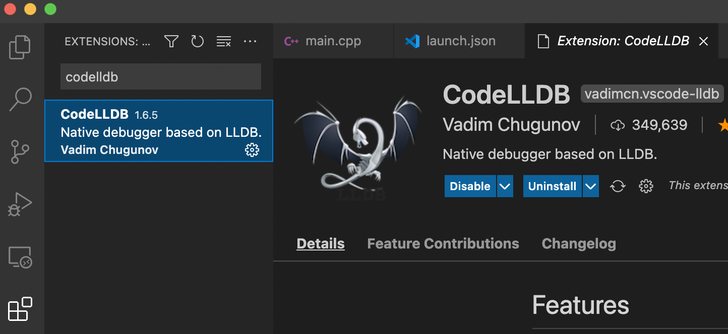Click the macOS green zoom button

click(x=50, y=9)
